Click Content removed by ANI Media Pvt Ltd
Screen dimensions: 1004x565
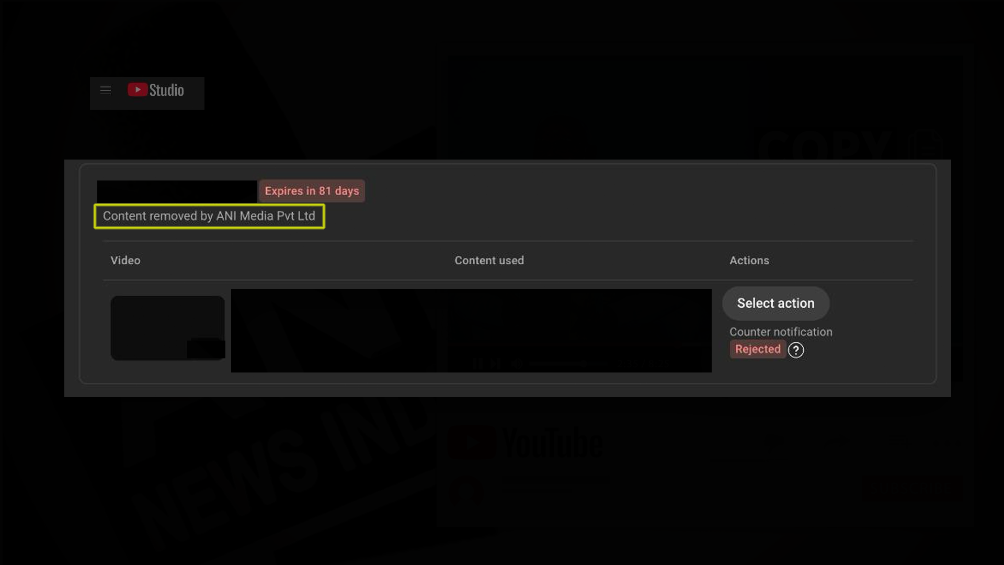click(x=209, y=216)
